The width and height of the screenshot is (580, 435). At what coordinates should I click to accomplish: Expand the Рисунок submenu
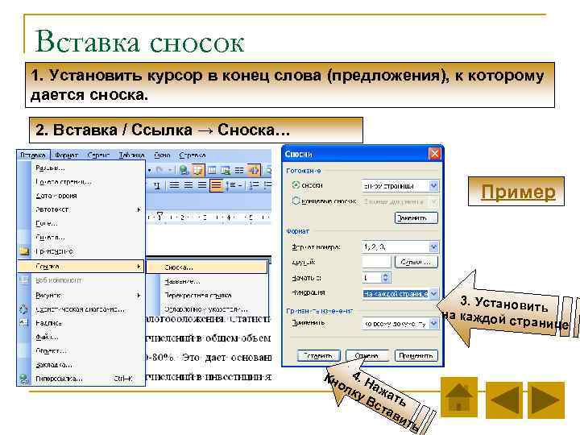pyautogui.click(x=81, y=295)
